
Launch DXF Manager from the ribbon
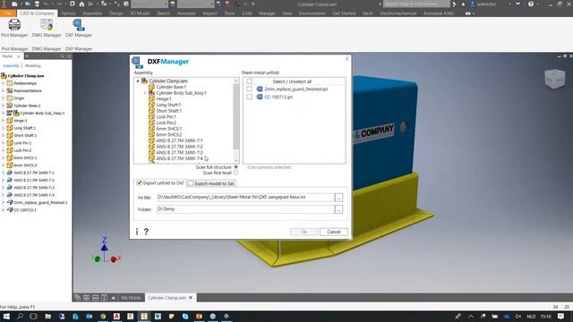pyautogui.click(x=79, y=28)
